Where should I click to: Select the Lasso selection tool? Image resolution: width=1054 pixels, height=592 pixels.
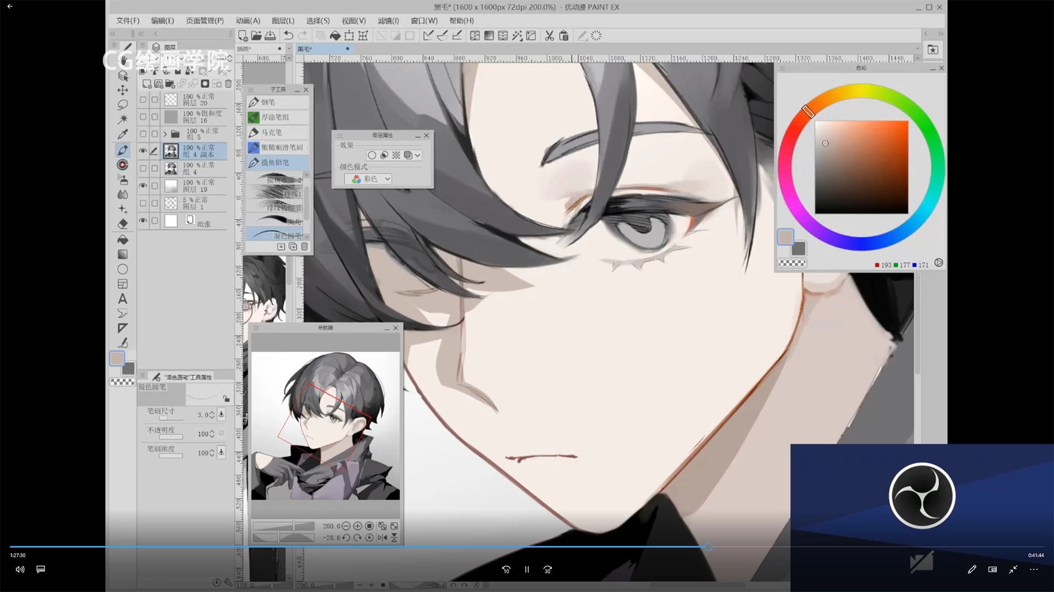pos(122,104)
